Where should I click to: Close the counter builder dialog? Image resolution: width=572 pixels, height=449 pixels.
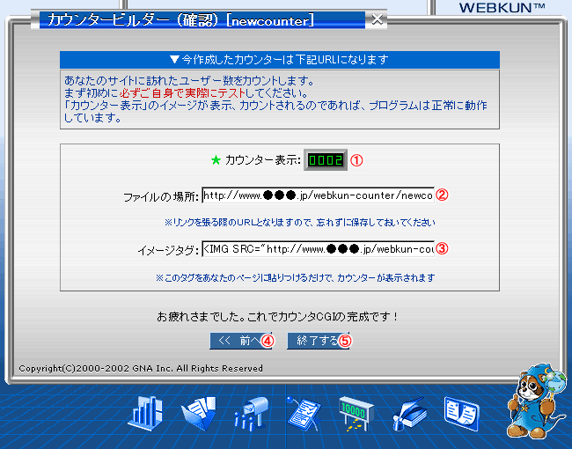(x=378, y=19)
